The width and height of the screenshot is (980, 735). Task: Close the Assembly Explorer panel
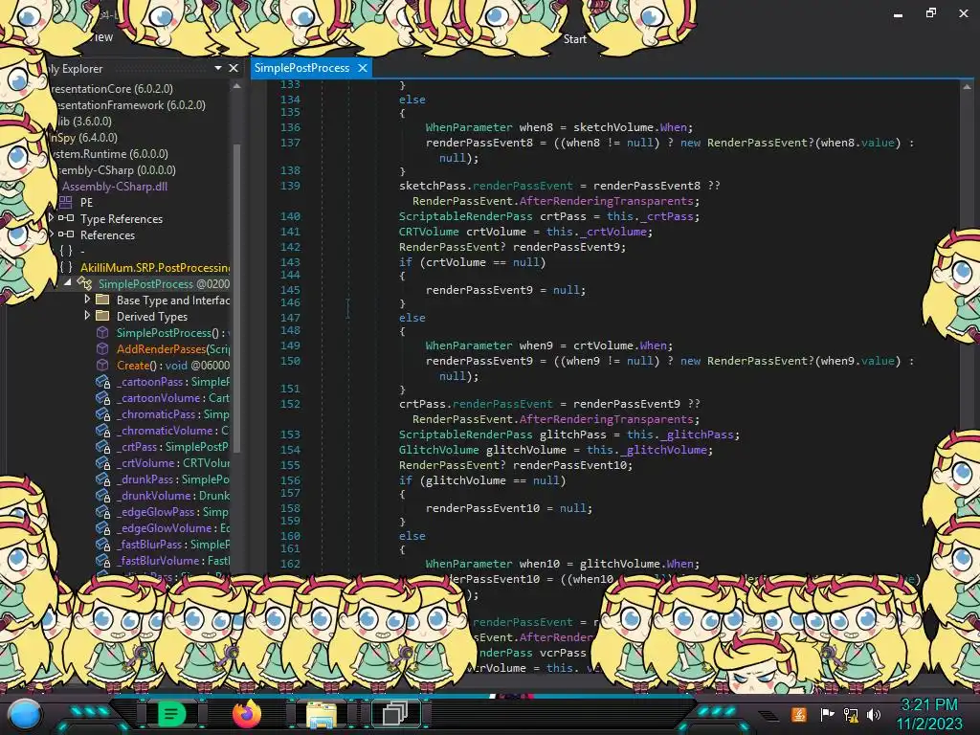[234, 68]
